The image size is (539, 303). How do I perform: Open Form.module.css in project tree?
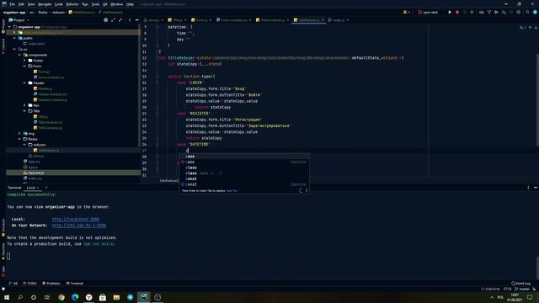tap(51, 77)
